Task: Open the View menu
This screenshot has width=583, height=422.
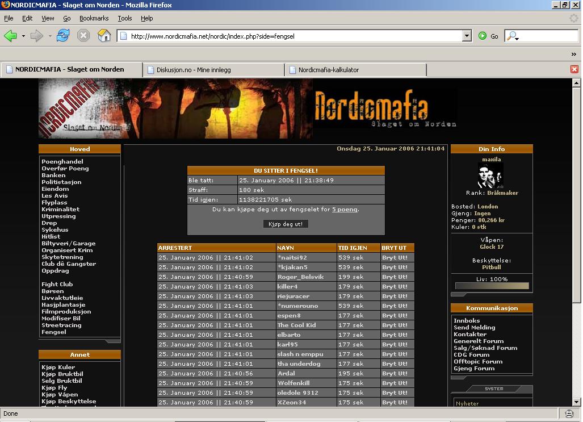Action: pyautogui.click(x=48, y=18)
